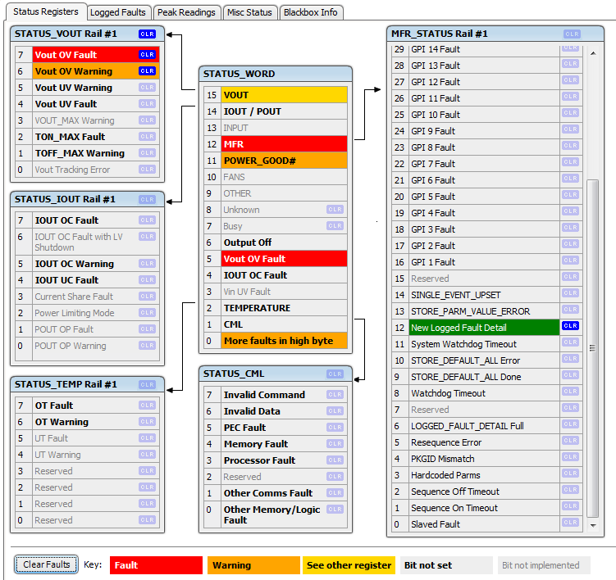This screenshot has height=580, width=616.
Task: Open the Blackbox Info tab
Action: tap(310, 12)
